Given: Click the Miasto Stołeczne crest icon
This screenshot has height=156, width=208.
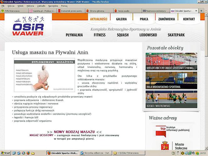Looking at the screenshot, I should [165, 146].
